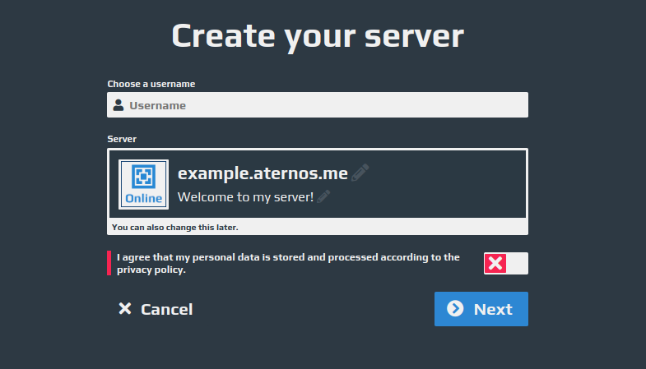Click the Online server status icon

coord(143,184)
